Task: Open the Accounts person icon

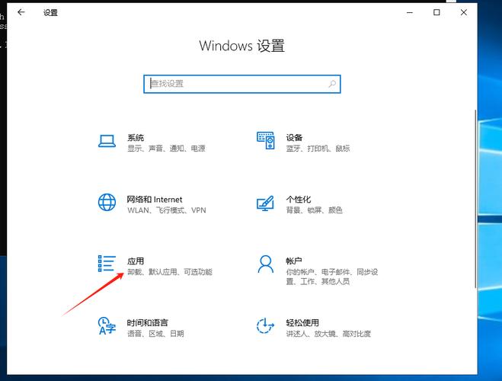Action: pyautogui.click(x=266, y=264)
